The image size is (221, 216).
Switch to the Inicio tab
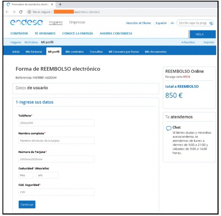16,52
